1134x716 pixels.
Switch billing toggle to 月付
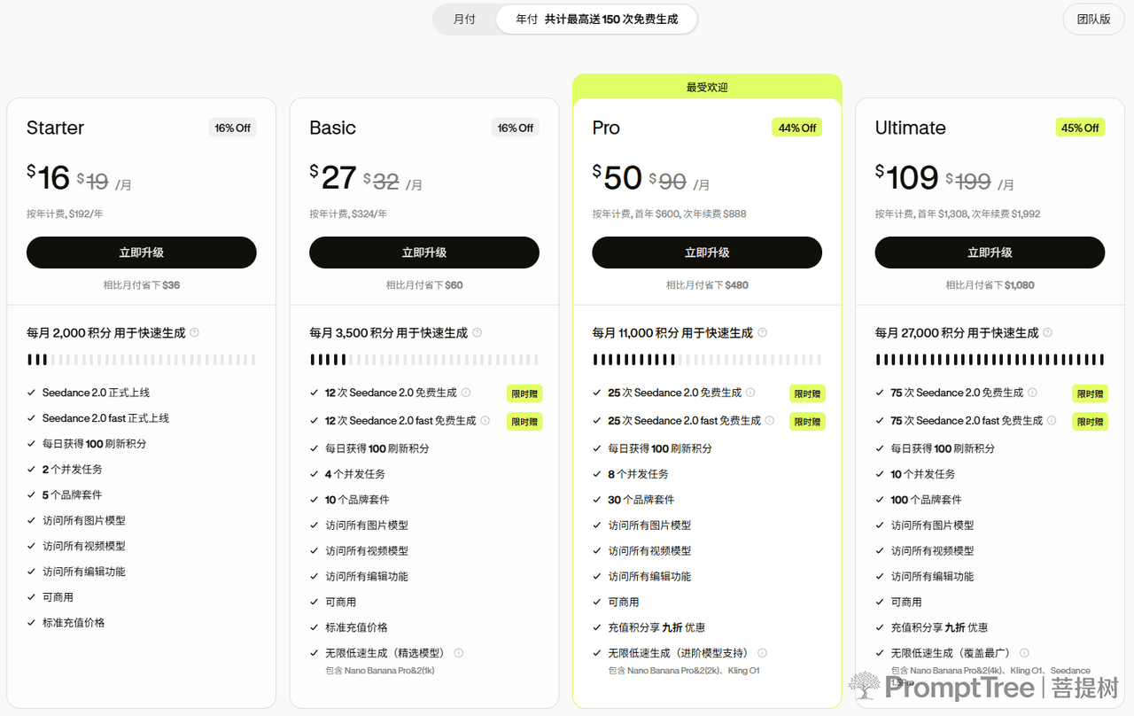[464, 19]
